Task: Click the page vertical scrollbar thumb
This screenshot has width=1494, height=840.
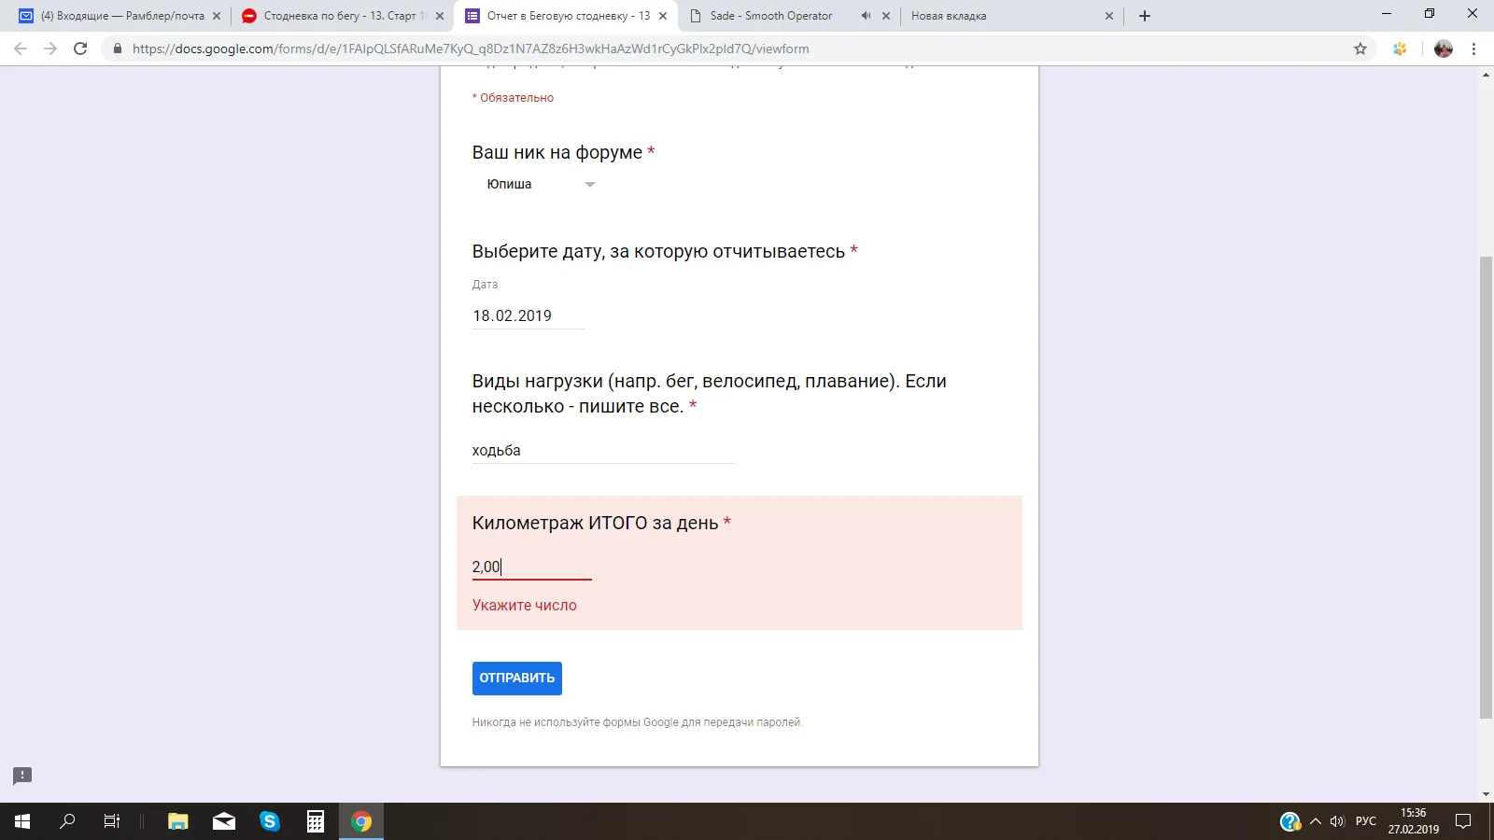Action: click(x=1486, y=487)
